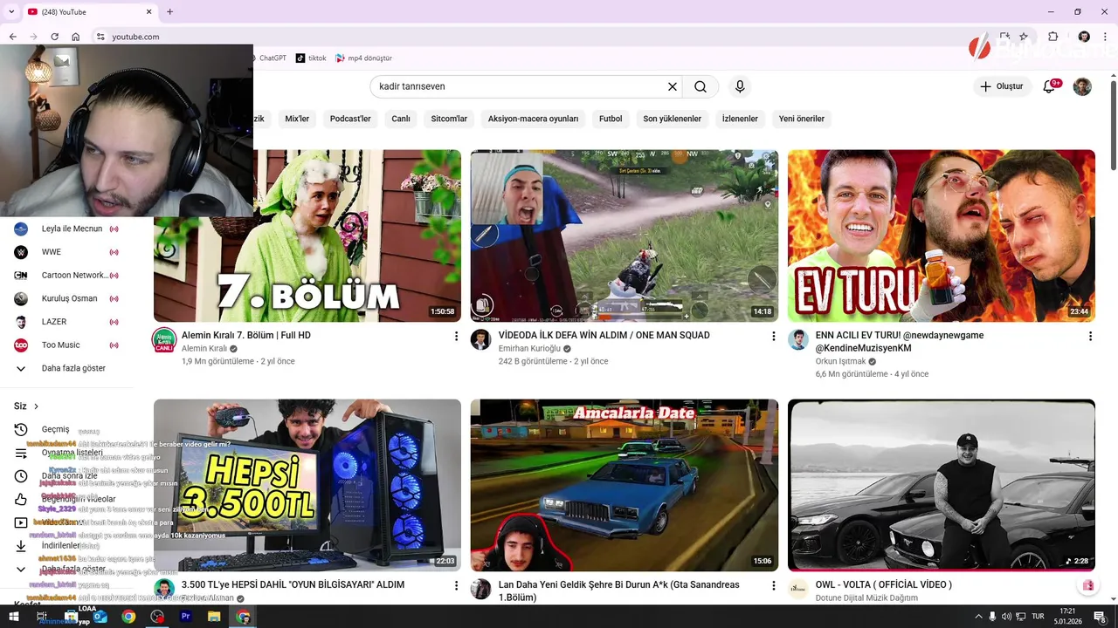Open the taskbar volume icon

click(x=1006, y=617)
